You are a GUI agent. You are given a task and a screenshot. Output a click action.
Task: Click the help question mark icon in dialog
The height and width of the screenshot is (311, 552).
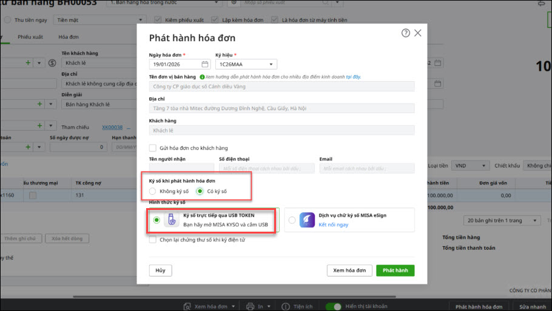[x=406, y=33]
